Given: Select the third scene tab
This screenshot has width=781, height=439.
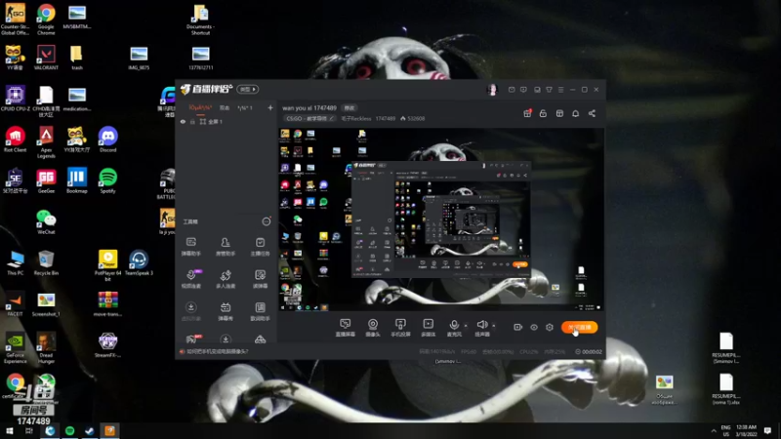Looking at the screenshot, I should pos(245,107).
